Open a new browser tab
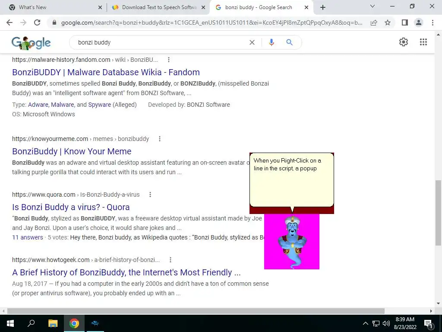This screenshot has height=332, width=442. pyautogui.click(x=323, y=7)
